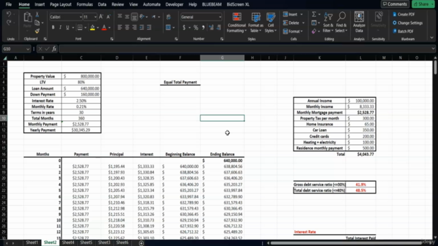Image resolution: width=438 pixels, height=246 pixels.
Task: Open the BLUEBEAM ribbon tab
Action: [x=211, y=5]
